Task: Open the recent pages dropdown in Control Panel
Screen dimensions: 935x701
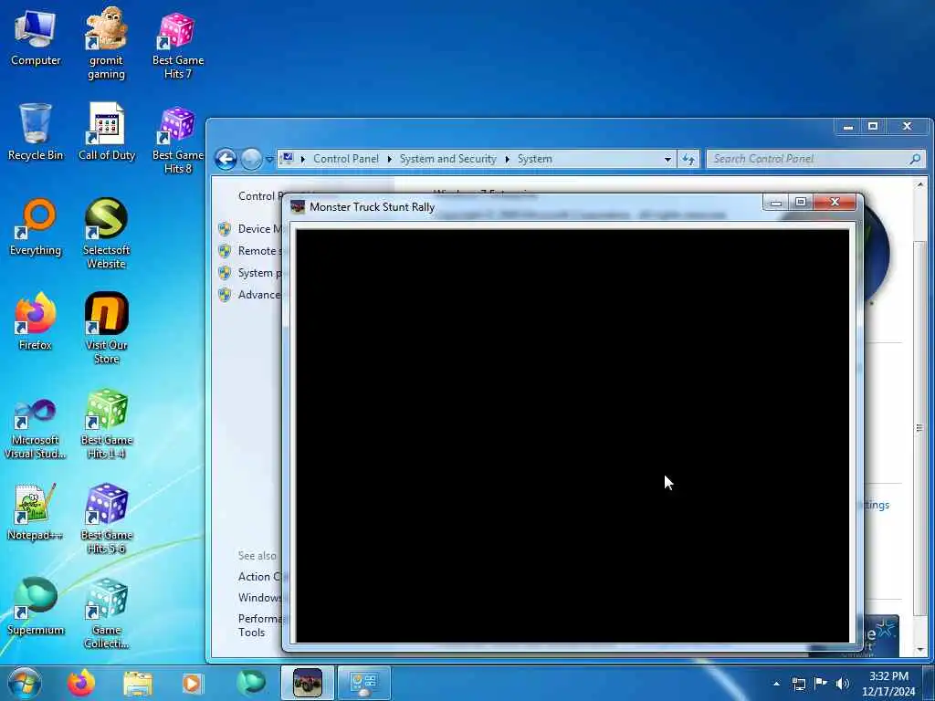Action: (269, 159)
